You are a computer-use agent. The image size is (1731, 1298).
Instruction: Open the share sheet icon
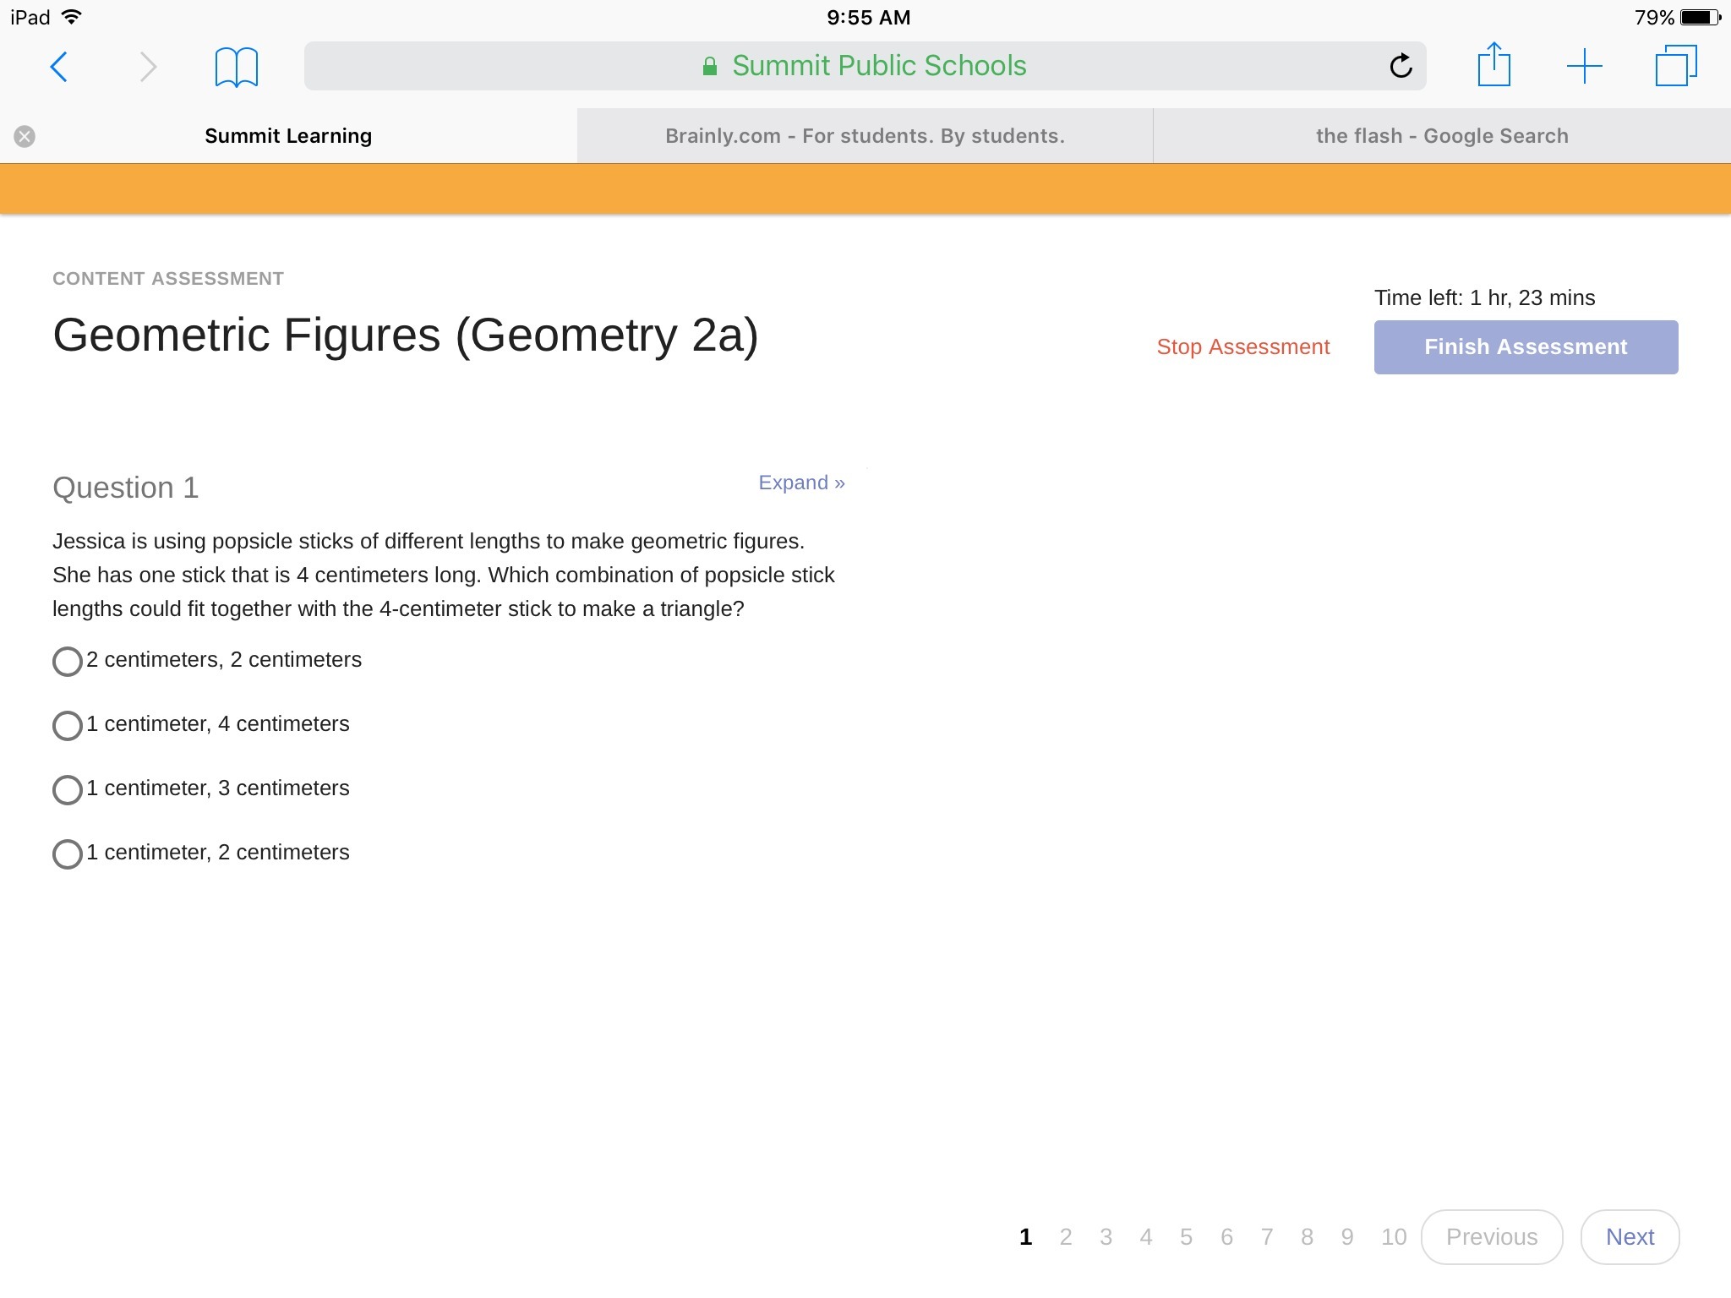coord(1493,65)
